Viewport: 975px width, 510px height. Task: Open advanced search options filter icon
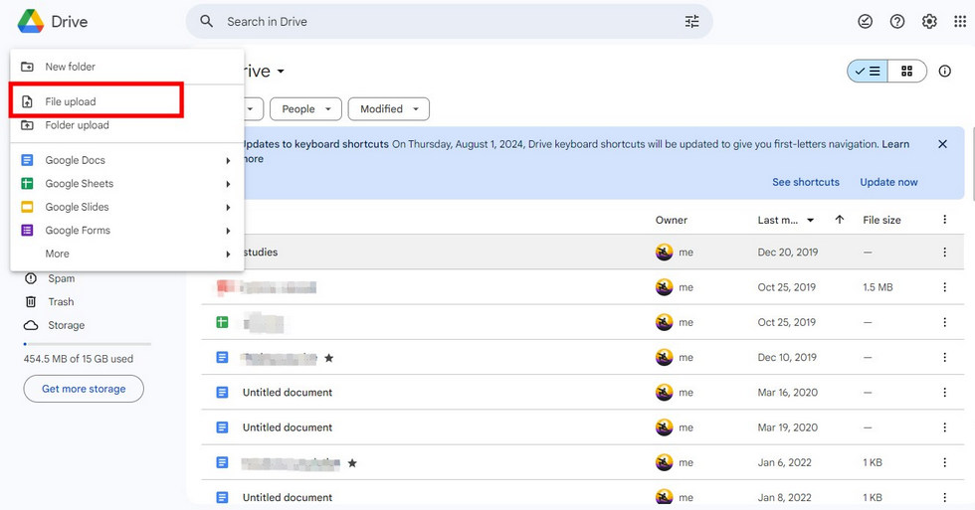[x=692, y=22]
